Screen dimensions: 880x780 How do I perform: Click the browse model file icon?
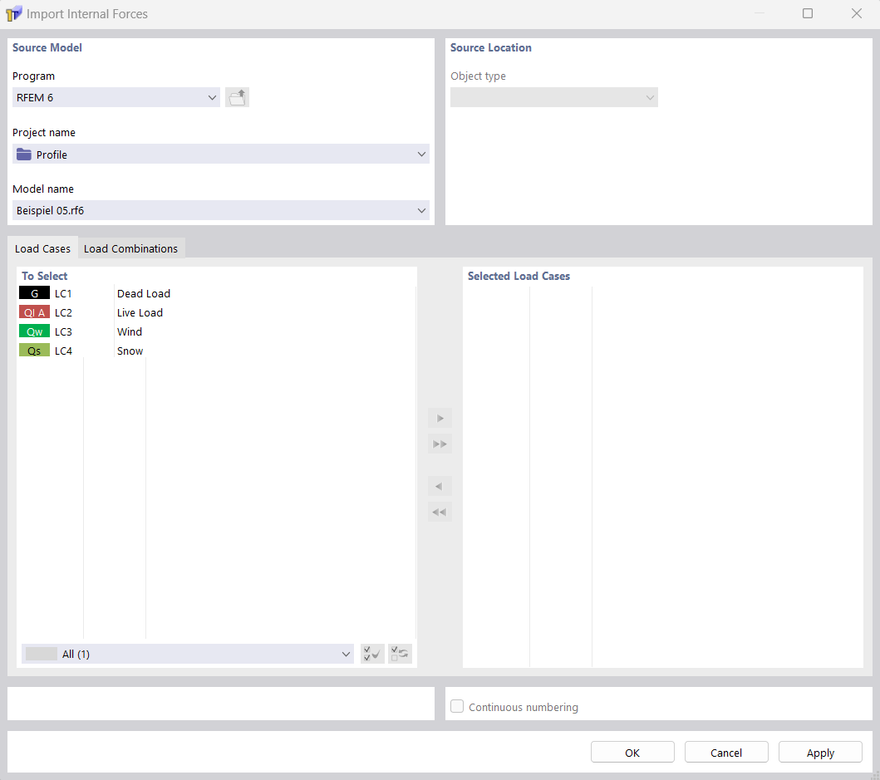[x=237, y=97]
